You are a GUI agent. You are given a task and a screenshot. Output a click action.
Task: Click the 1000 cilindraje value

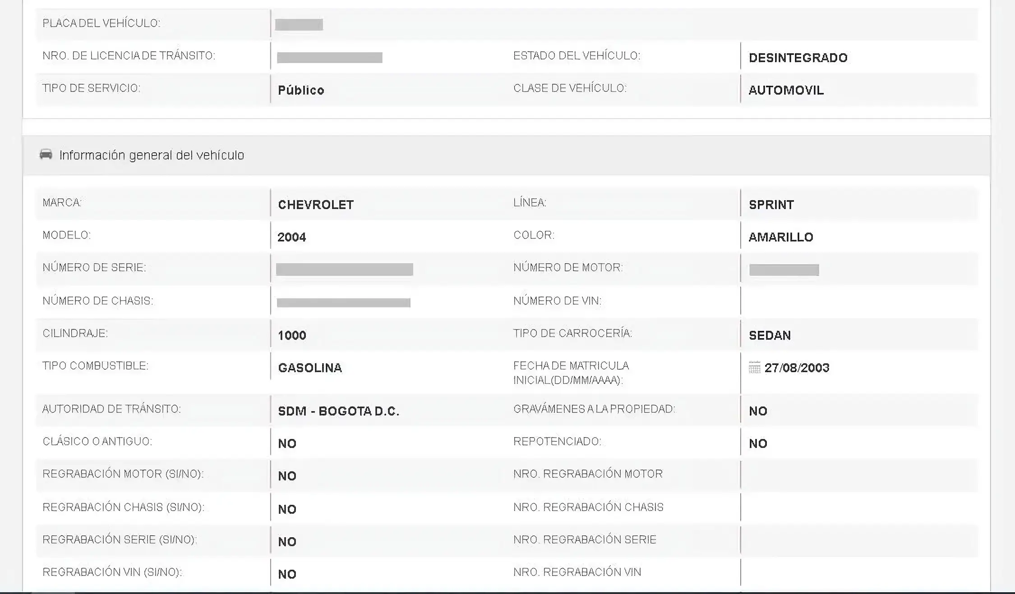[292, 335]
